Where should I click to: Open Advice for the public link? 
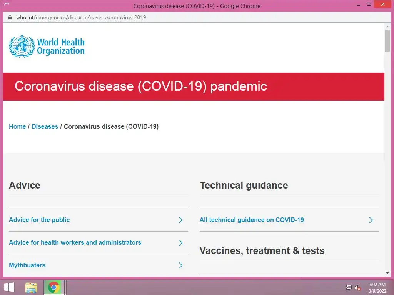[x=39, y=220]
